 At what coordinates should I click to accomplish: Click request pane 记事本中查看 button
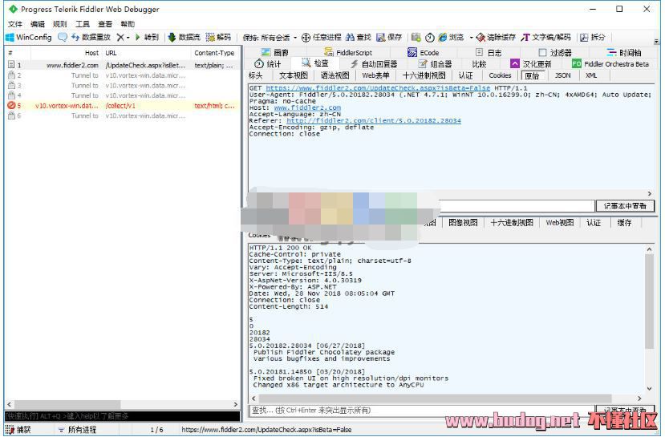click(625, 206)
